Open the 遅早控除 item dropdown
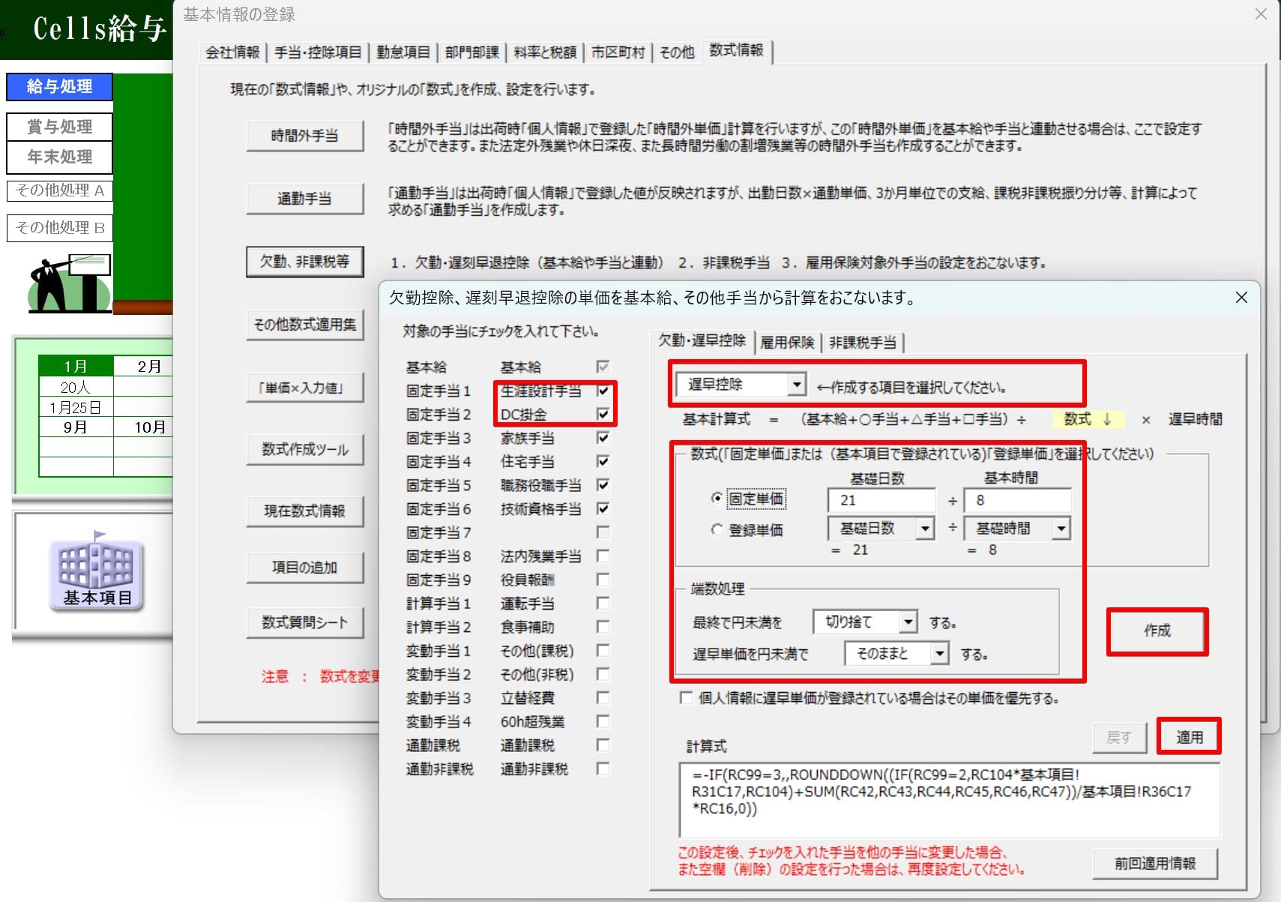This screenshot has width=1281, height=902. [796, 385]
